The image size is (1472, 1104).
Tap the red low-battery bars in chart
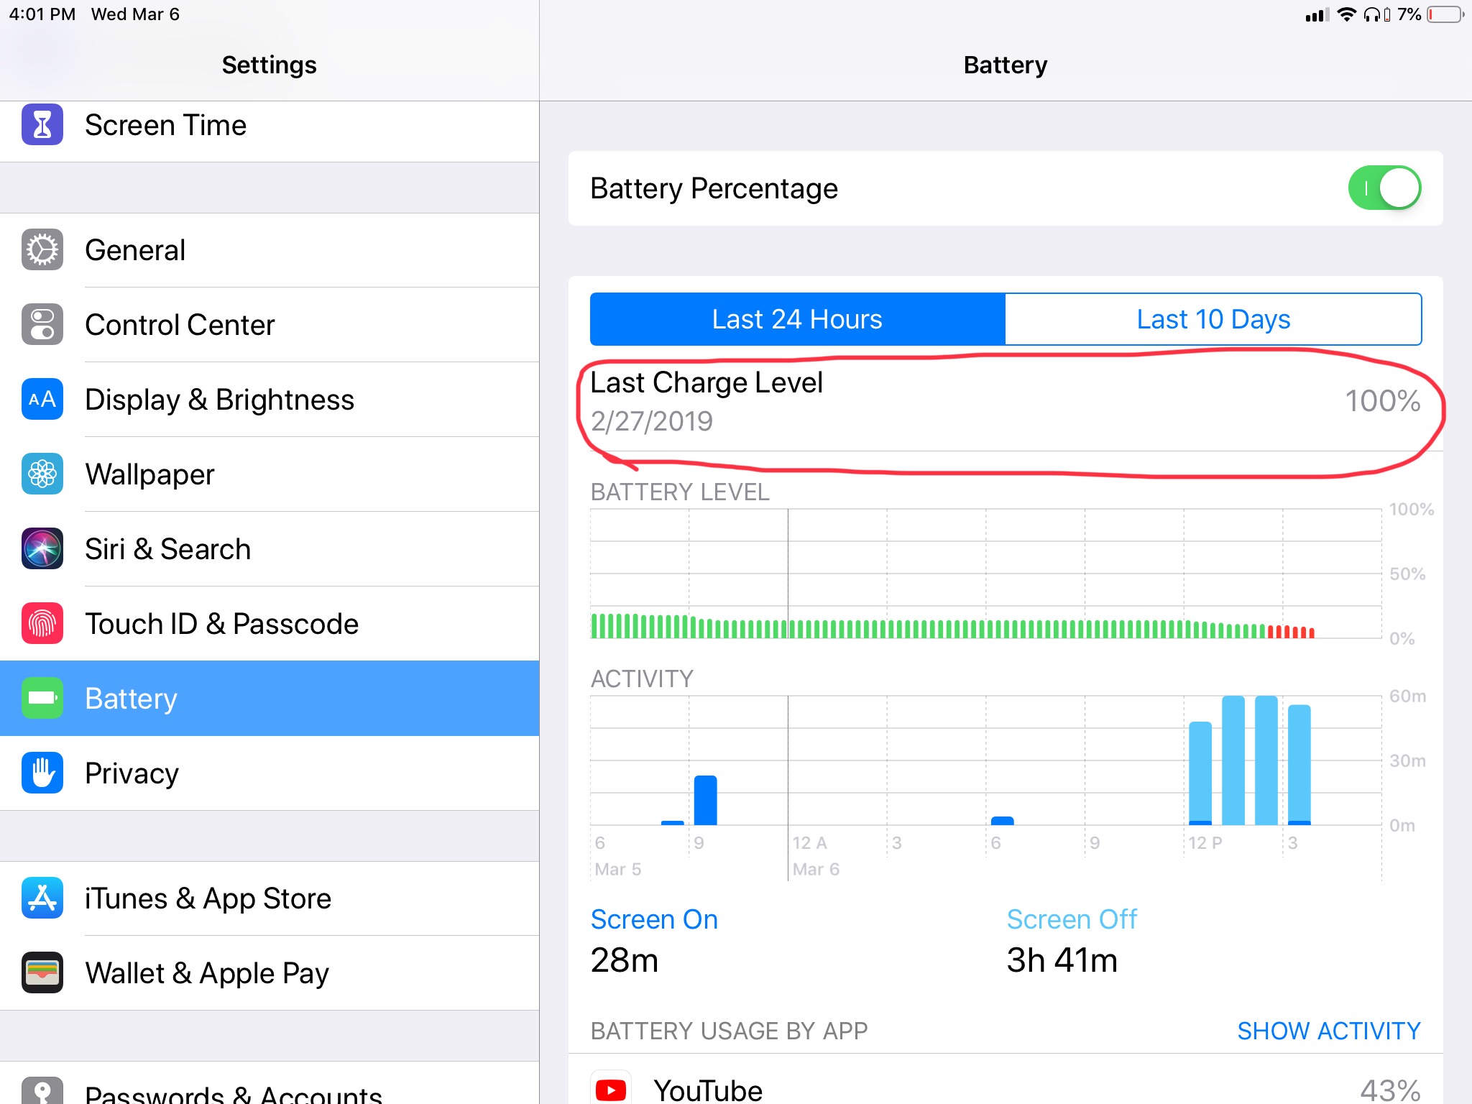click(1291, 632)
